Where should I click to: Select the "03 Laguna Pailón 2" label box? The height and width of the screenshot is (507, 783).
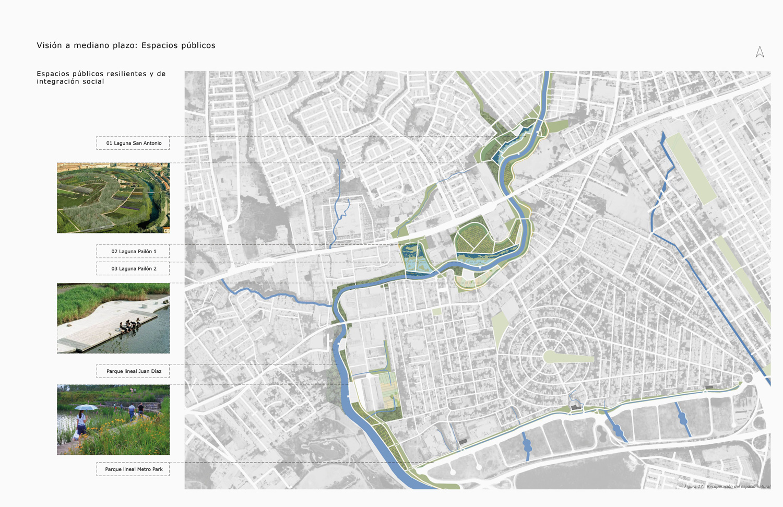pos(133,269)
